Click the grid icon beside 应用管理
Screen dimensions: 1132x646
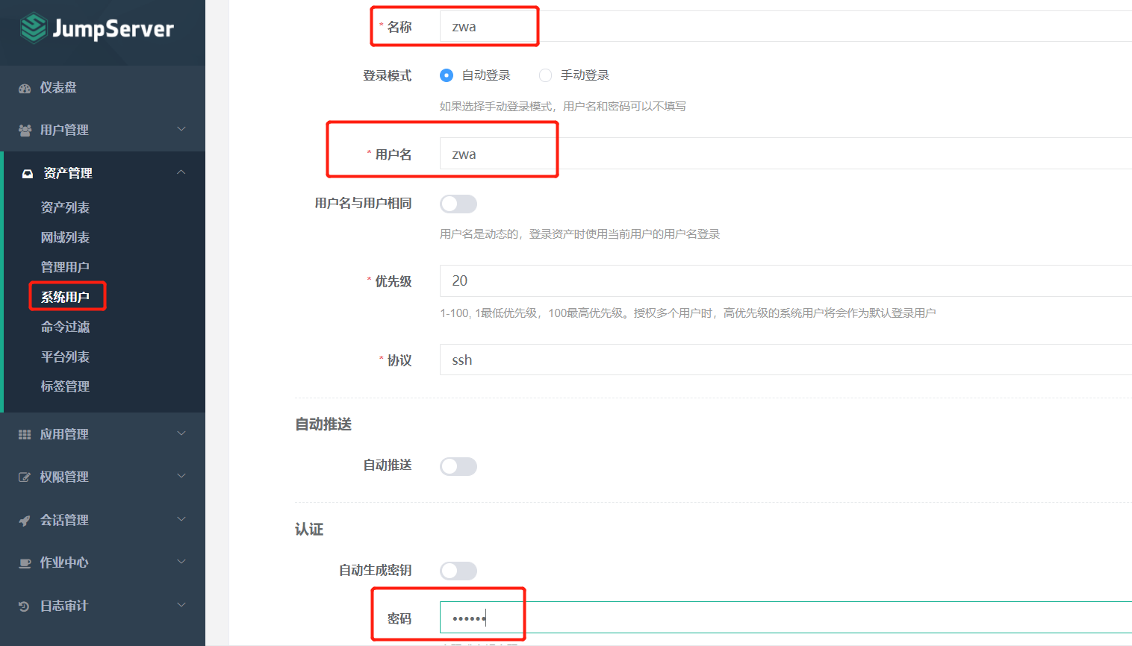pos(25,434)
